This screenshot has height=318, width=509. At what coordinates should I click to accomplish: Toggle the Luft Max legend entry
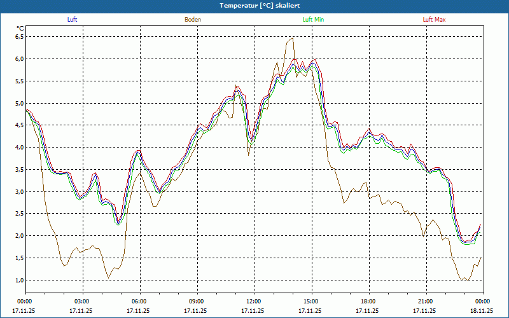click(435, 20)
